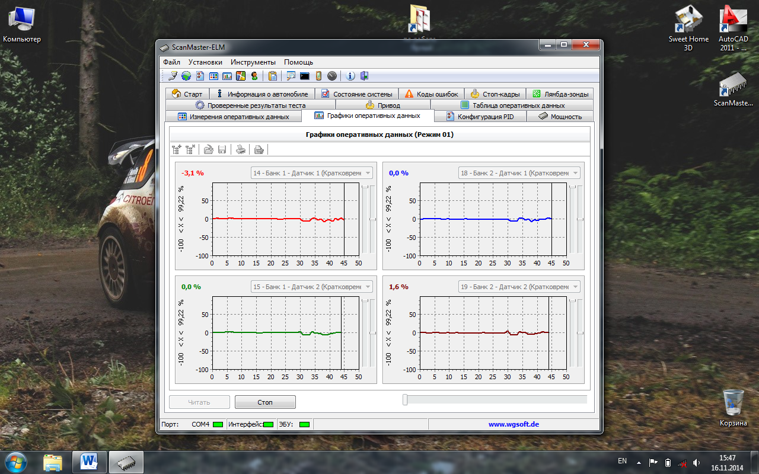This screenshot has width=759, height=474.
Task: Click the printer icon above the graphs
Action: tap(241, 150)
